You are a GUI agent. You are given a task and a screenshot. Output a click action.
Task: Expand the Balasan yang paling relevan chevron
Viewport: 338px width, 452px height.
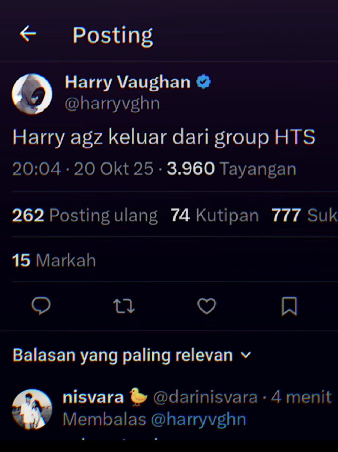coord(246,355)
